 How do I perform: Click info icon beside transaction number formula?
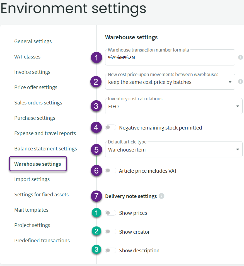pos(240,57)
